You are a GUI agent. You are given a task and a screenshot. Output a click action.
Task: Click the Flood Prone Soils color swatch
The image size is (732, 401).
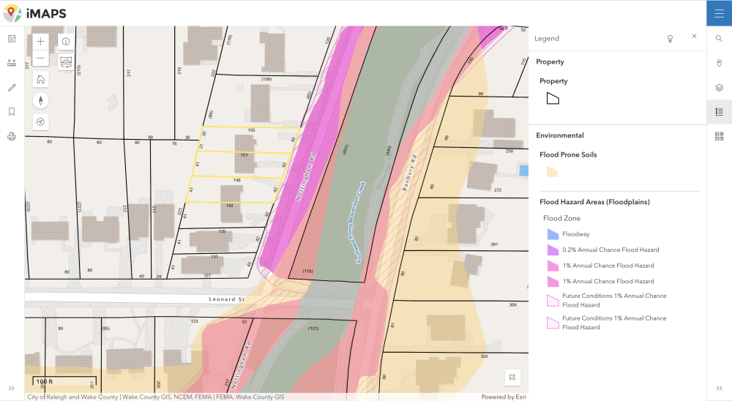(x=553, y=172)
